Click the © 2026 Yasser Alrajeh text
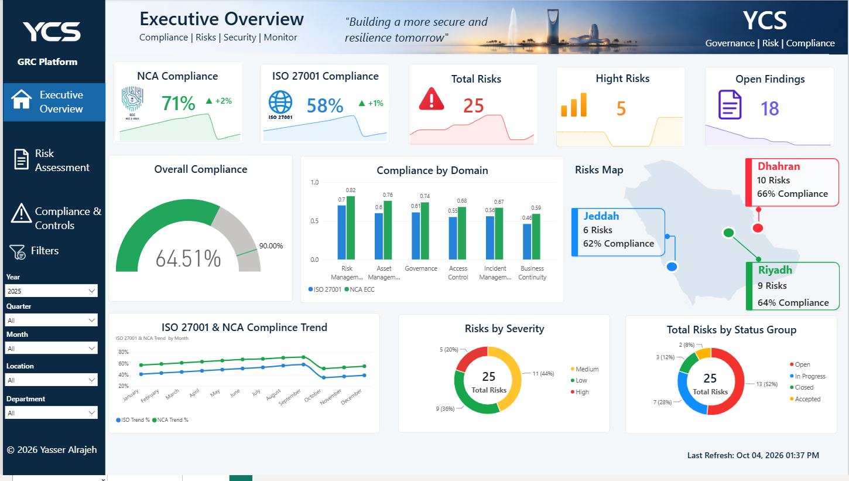Screen dimensions: 849x481 pyautogui.click(x=52, y=450)
